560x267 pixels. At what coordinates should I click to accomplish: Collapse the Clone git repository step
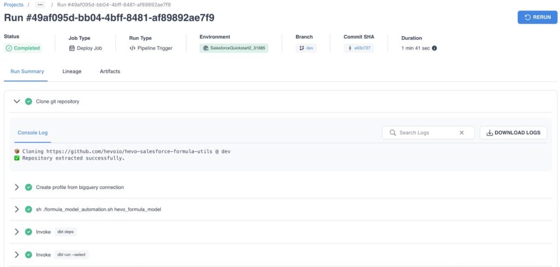(x=16, y=102)
